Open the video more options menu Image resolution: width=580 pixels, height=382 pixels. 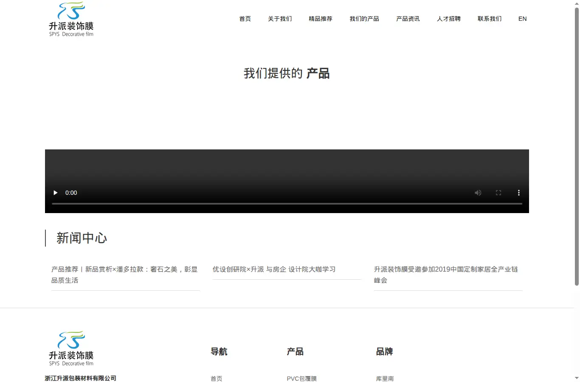point(518,193)
